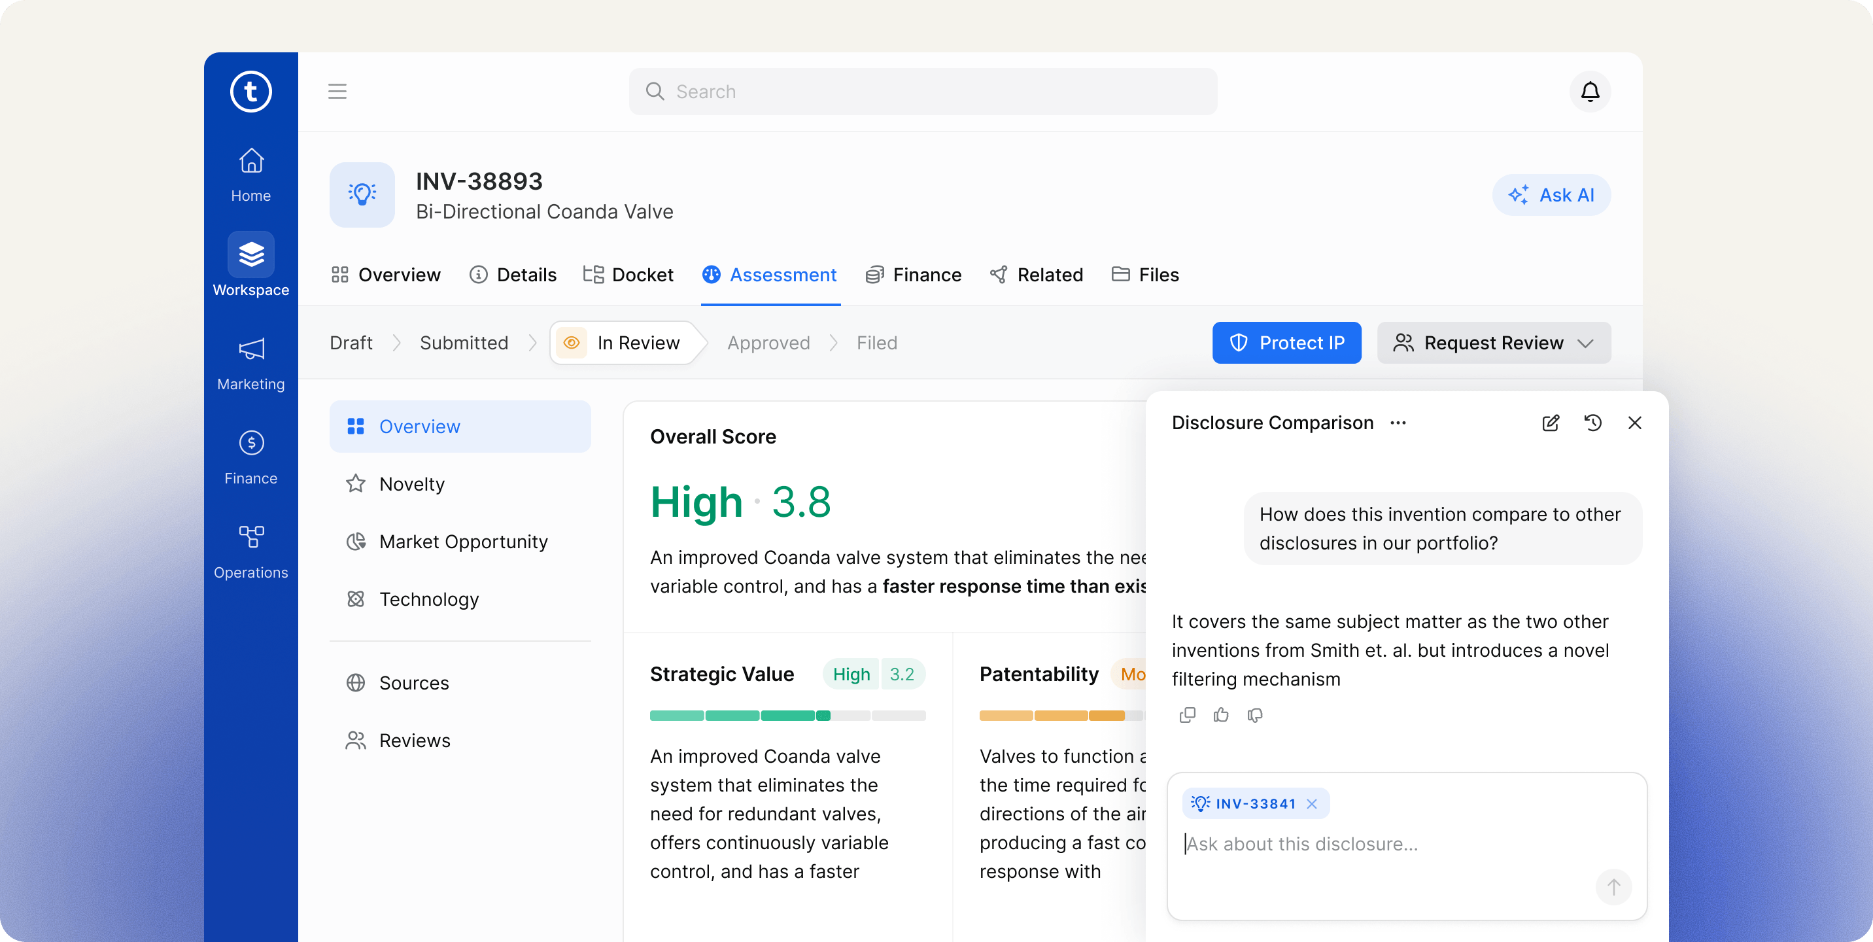Switch to the Details tab

click(513, 275)
